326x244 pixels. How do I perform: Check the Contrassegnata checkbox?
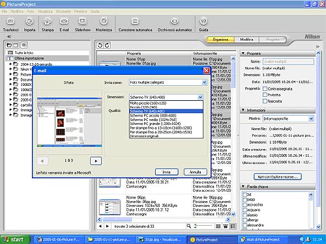point(265,88)
